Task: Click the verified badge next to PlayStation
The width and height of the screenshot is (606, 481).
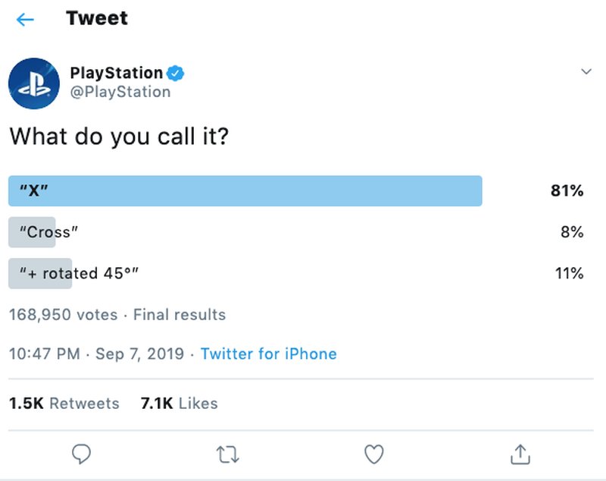Action: click(175, 72)
